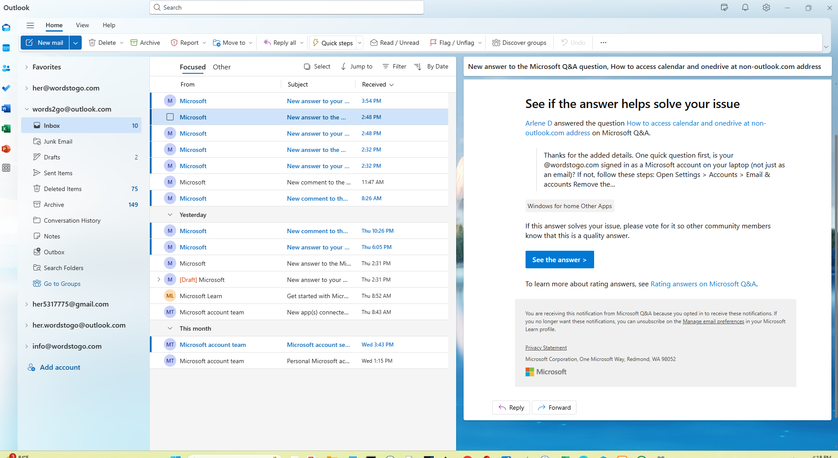Click the See the answer button
The width and height of the screenshot is (838, 458).
click(x=559, y=260)
